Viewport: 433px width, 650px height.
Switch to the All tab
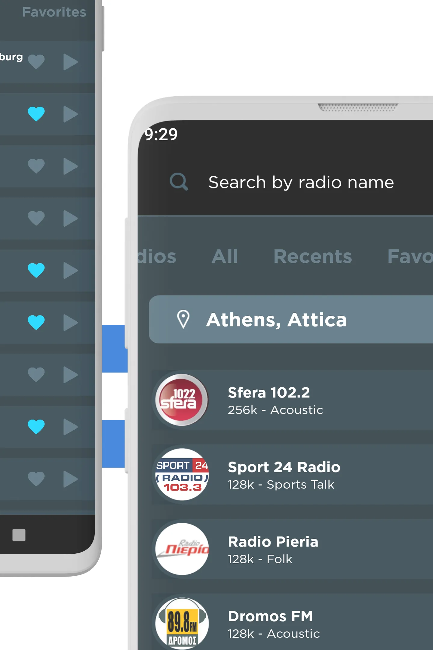(x=225, y=256)
